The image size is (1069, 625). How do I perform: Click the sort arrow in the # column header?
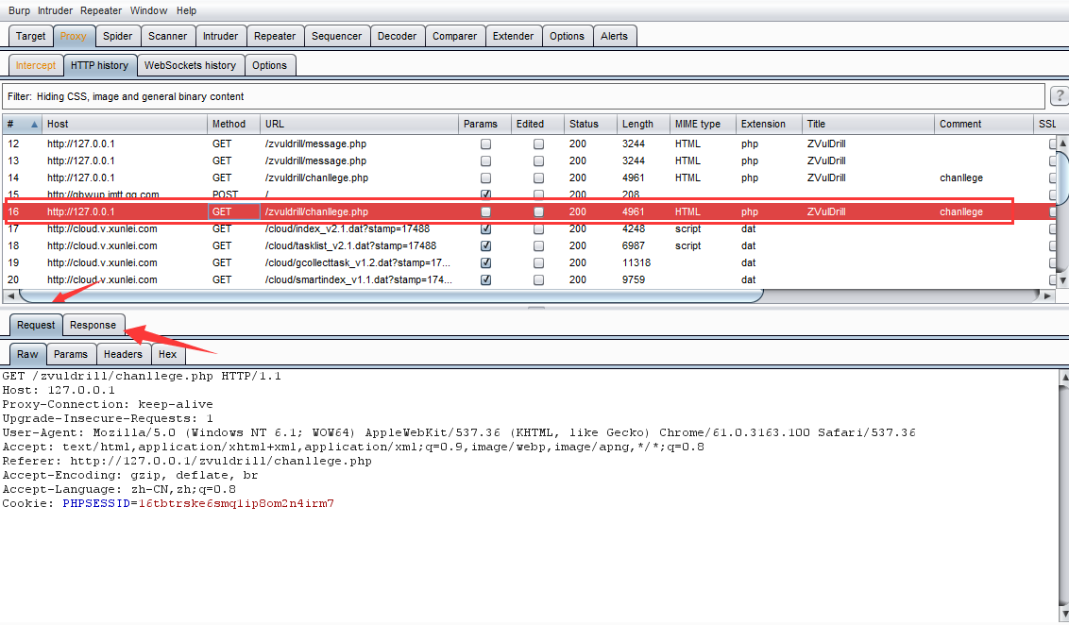pos(33,124)
